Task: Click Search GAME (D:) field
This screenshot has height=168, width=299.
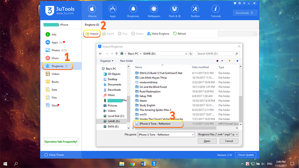Action: click(217, 54)
